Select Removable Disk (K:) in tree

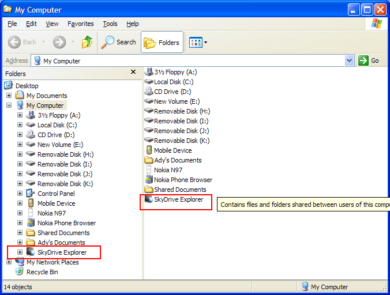[65, 184]
